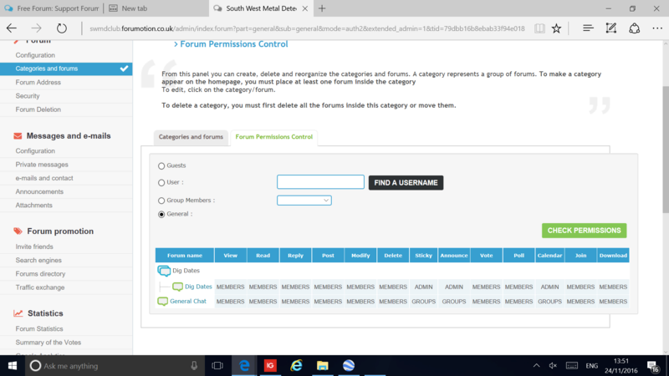Click the browser address bar URL
Image resolution: width=669 pixels, height=376 pixels.
[x=307, y=28]
